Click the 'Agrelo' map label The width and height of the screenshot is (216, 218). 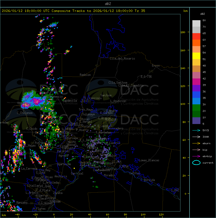point(63,156)
